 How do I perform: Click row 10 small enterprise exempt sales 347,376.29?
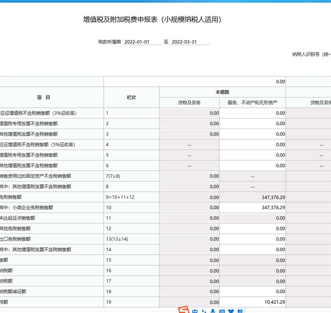pos(252,207)
